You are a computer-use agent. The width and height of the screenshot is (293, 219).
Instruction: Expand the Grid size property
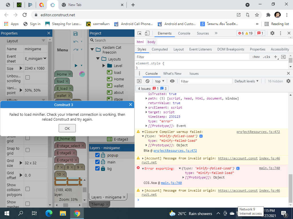pos(21,163)
